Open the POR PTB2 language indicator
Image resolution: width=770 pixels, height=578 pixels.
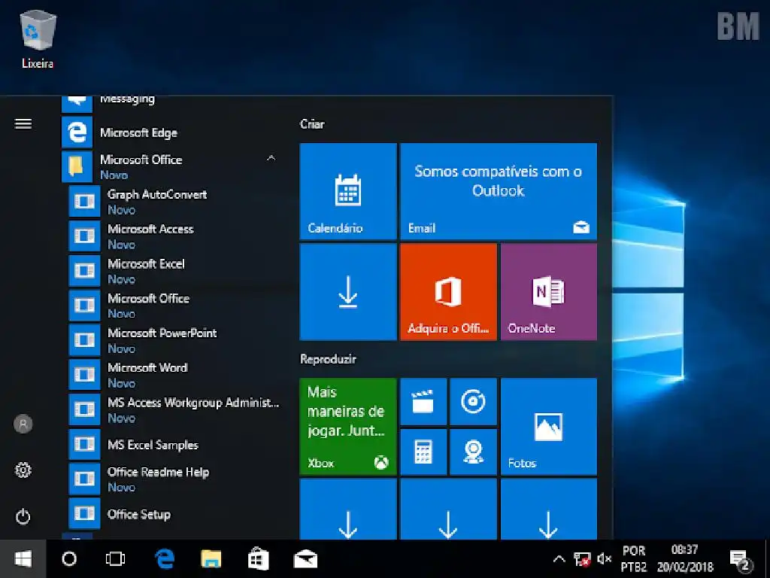[634, 559]
